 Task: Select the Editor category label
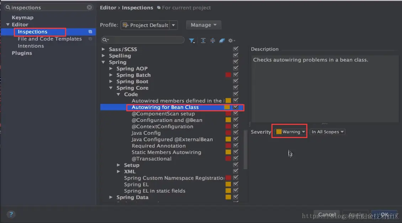point(20,25)
